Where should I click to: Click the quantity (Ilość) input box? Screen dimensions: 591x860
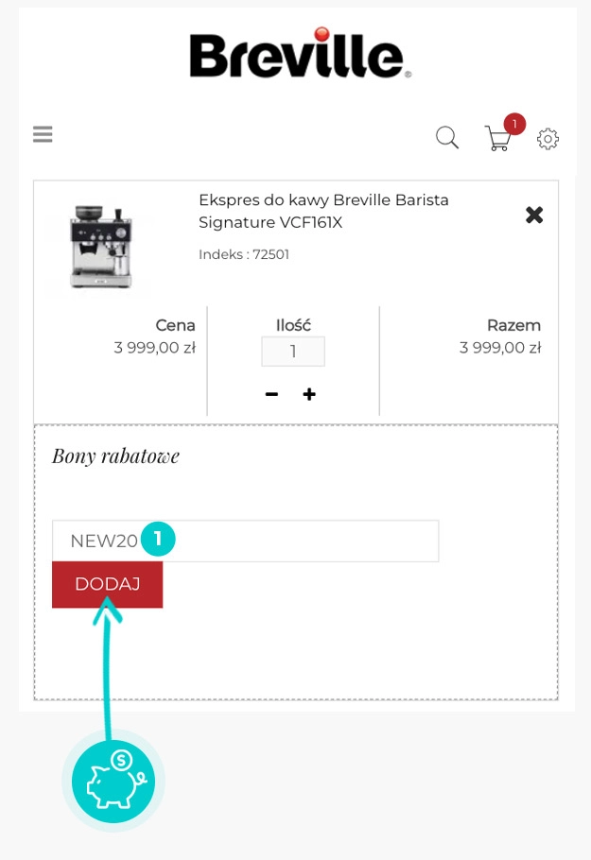point(293,352)
